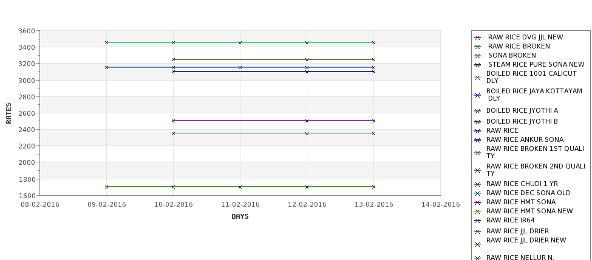Click the olive 3250 line point on 13-02-2016

(374, 59)
